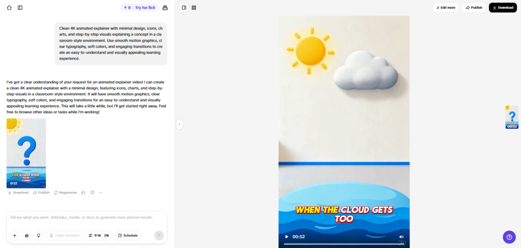The width and height of the screenshot is (521, 248).
Task: Dislike the response with thumbs down
Action: [92, 192]
